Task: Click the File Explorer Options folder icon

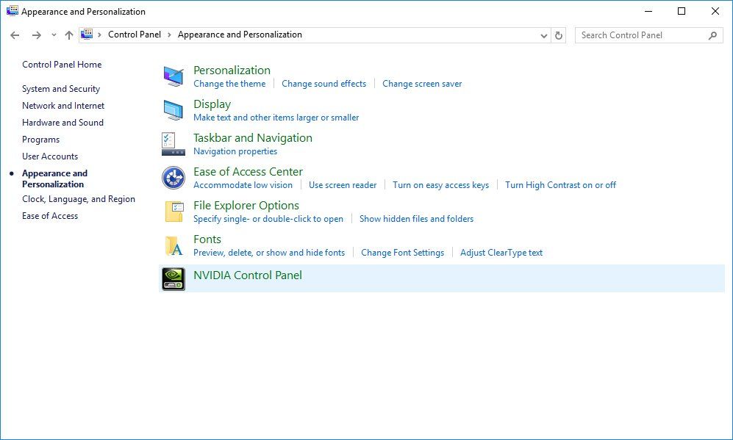Action: 173,211
